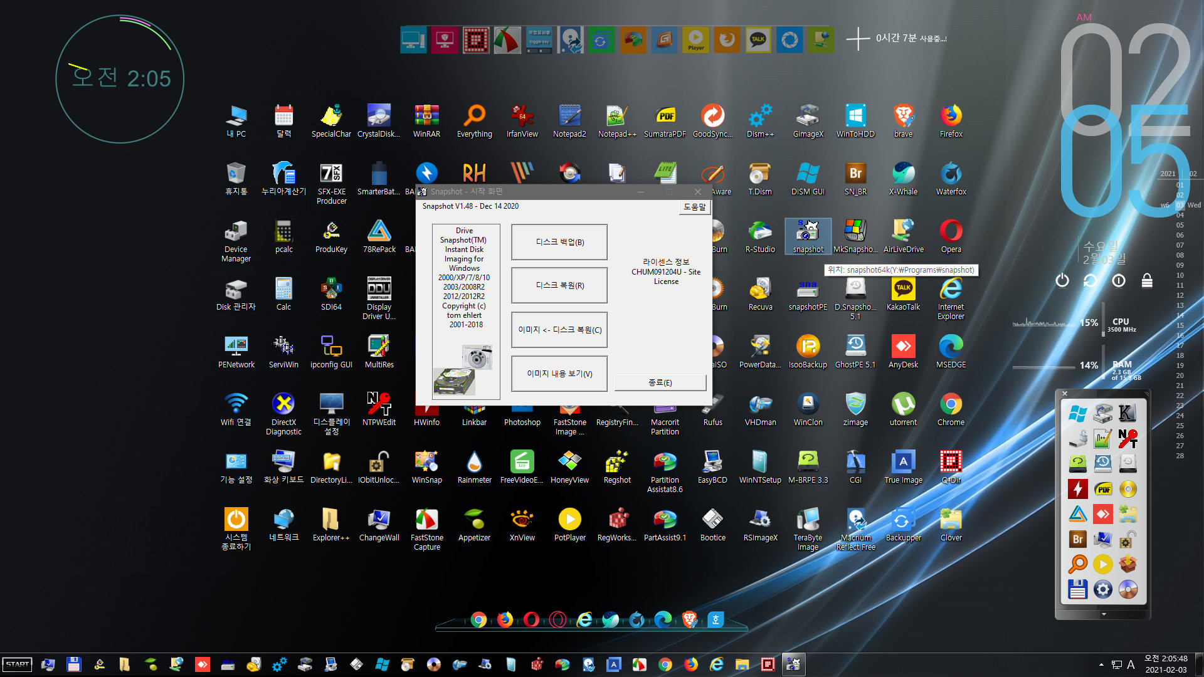1204x677 pixels.
Task: Open the IME language indicator A in tray
Action: 1131,664
